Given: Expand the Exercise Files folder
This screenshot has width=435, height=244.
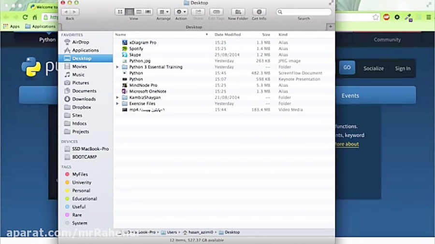Looking at the screenshot, I should (117, 104).
